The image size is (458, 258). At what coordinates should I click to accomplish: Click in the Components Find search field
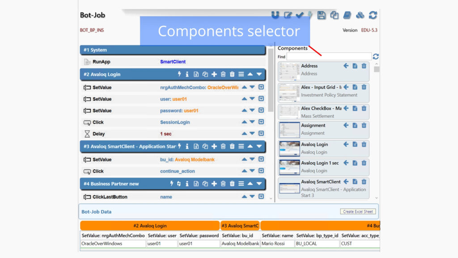tap(329, 56)
